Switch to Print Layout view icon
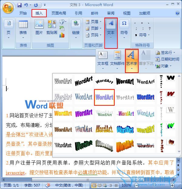Viewport: 182px width, 189px height. (94, 185)
